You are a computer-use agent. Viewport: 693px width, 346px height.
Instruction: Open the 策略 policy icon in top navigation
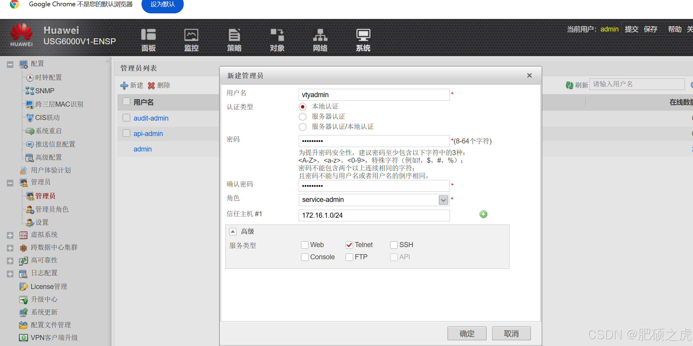pos(234,35)
